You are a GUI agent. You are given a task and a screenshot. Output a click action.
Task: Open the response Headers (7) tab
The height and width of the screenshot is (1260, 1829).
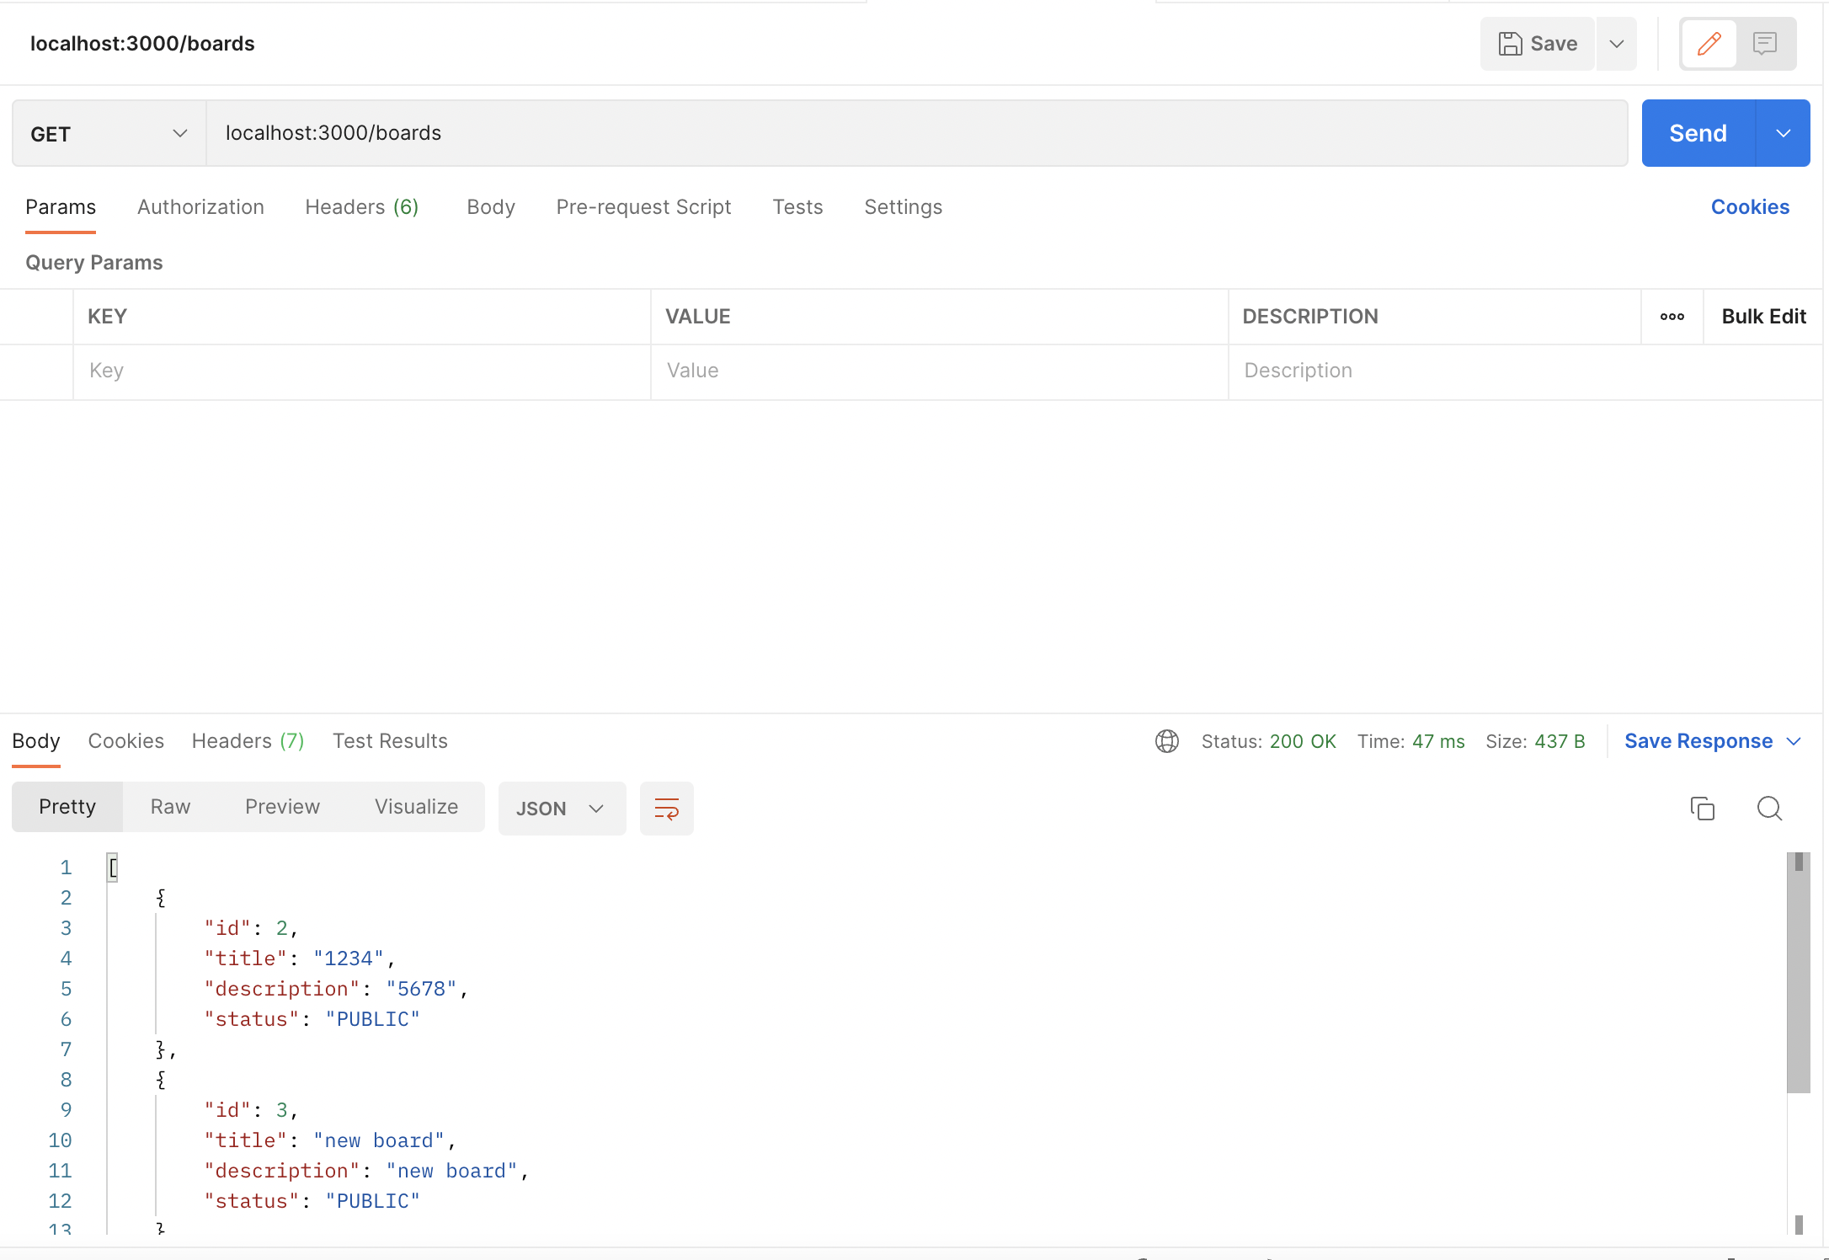[248, 741]
